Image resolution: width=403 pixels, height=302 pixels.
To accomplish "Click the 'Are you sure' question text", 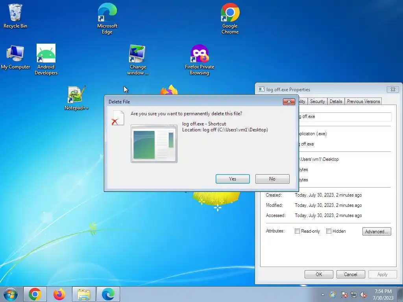I will pyautogui.click(x=186, y=114).
